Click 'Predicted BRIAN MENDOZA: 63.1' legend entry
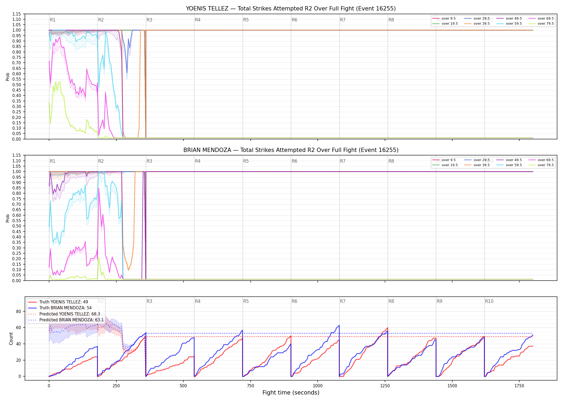 (66, 320)
